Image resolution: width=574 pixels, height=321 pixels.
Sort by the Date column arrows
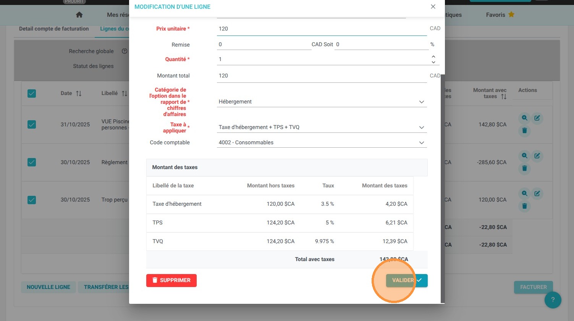tap(79, 94)
